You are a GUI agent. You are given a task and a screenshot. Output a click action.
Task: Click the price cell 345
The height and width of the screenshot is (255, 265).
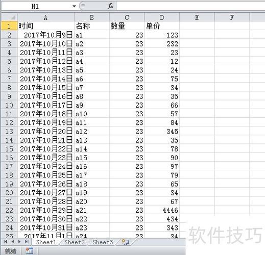click(x=162, y=131)
